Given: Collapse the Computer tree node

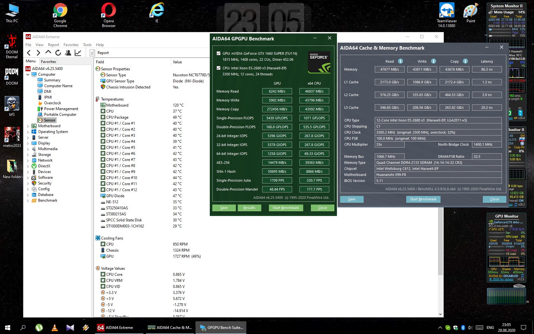Looking at the screenshot, I should pos(28,74).
